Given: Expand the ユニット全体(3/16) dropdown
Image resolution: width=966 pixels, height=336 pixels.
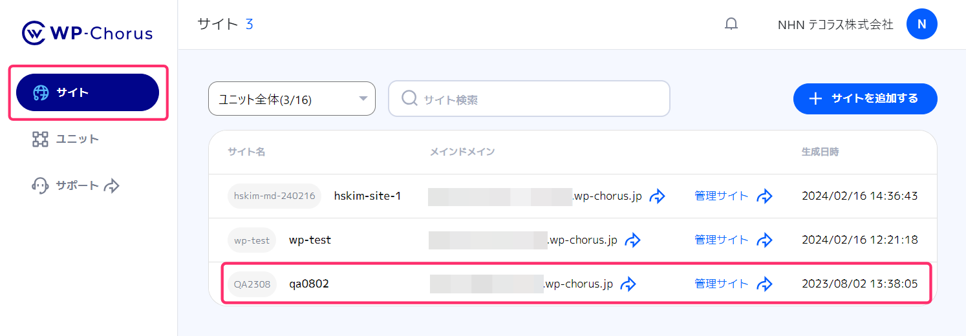Looking at the screenshot, I should click(292, 99).
